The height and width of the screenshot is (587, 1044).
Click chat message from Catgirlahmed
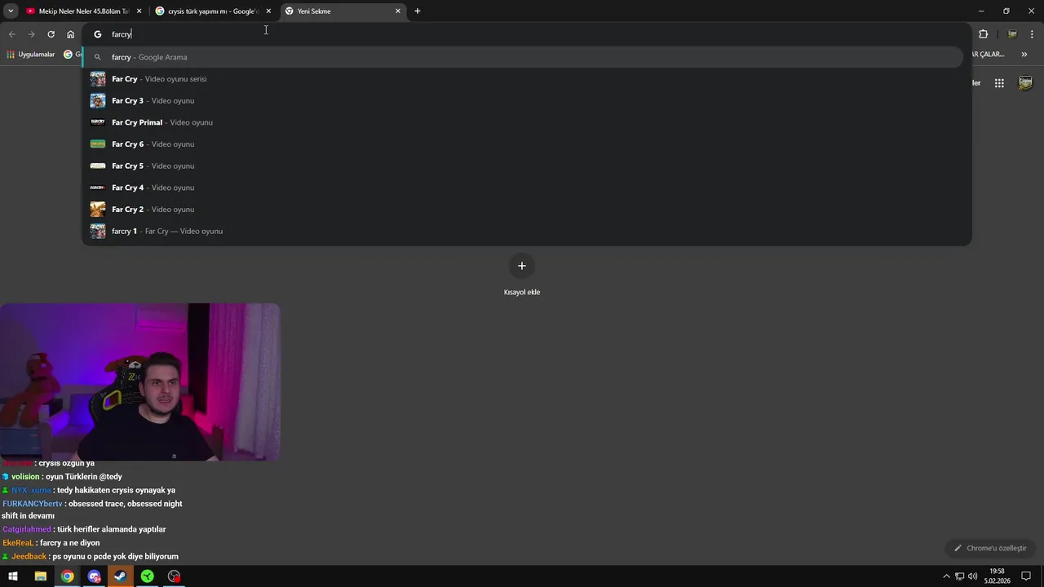(x=84, y=530)
